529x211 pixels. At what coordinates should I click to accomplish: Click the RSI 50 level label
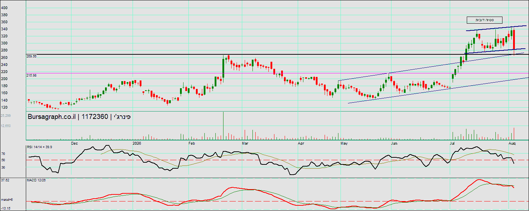(3, 160)
